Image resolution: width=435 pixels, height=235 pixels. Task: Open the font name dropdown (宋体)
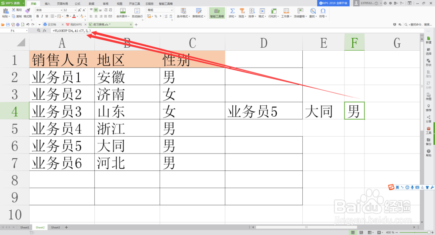tap(62, 10)
